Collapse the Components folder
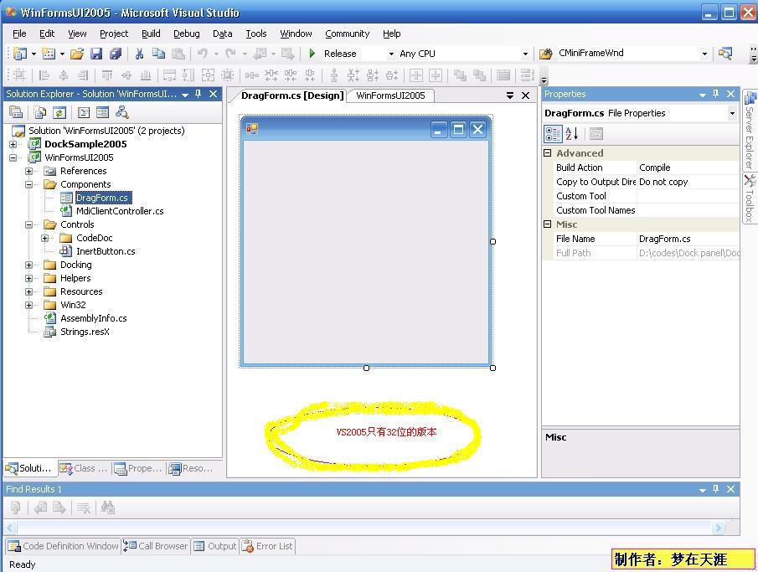Viewport: 758px width, 572px height. (x=29, y=184)
